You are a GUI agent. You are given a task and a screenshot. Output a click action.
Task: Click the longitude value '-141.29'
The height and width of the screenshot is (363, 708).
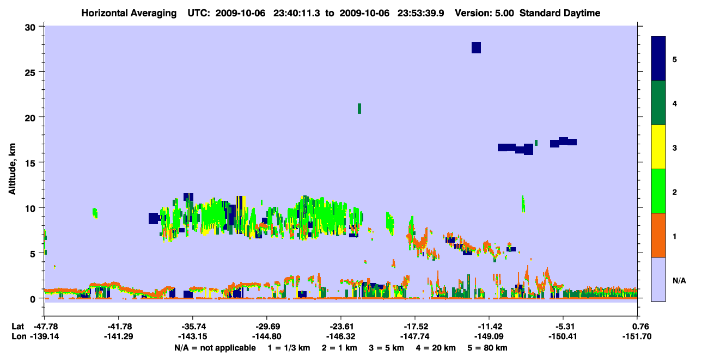coord(118,336)
